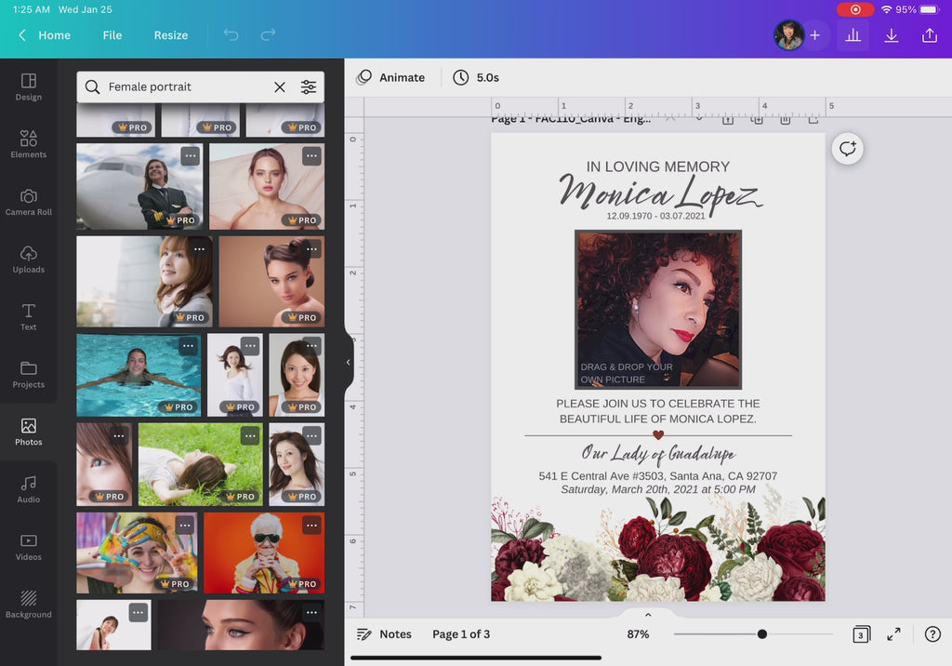Viewport: 952px width, 666px height.
Task: Open options for the eyeliner close-up photo
Action: click(311, 613)
